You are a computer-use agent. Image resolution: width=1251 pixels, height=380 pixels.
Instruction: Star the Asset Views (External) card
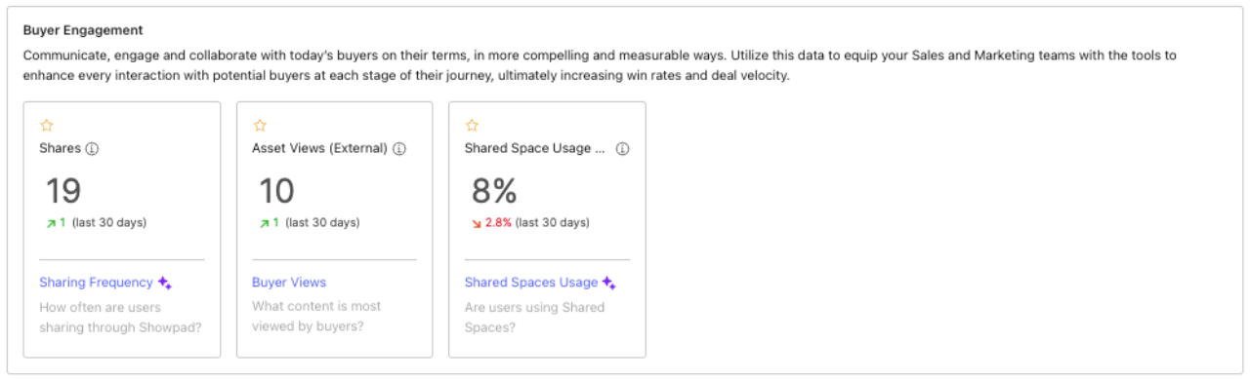click(259, 126)
